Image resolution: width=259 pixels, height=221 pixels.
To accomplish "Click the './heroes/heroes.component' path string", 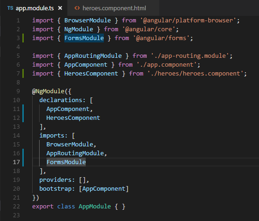I will click(x=195, y=74).
